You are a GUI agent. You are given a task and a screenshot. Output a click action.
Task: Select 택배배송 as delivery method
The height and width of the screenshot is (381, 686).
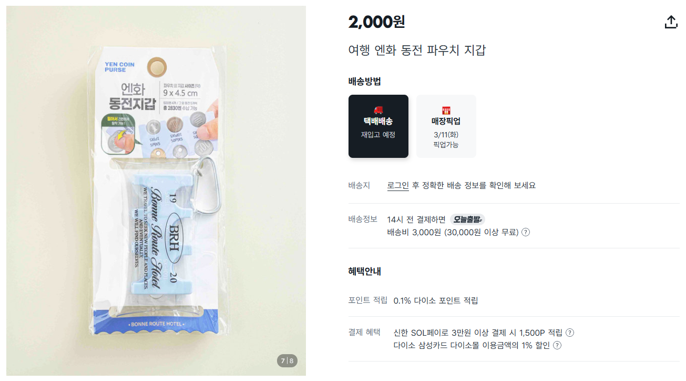pos(378,126)
